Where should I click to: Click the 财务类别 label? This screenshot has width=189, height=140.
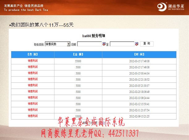39,45
